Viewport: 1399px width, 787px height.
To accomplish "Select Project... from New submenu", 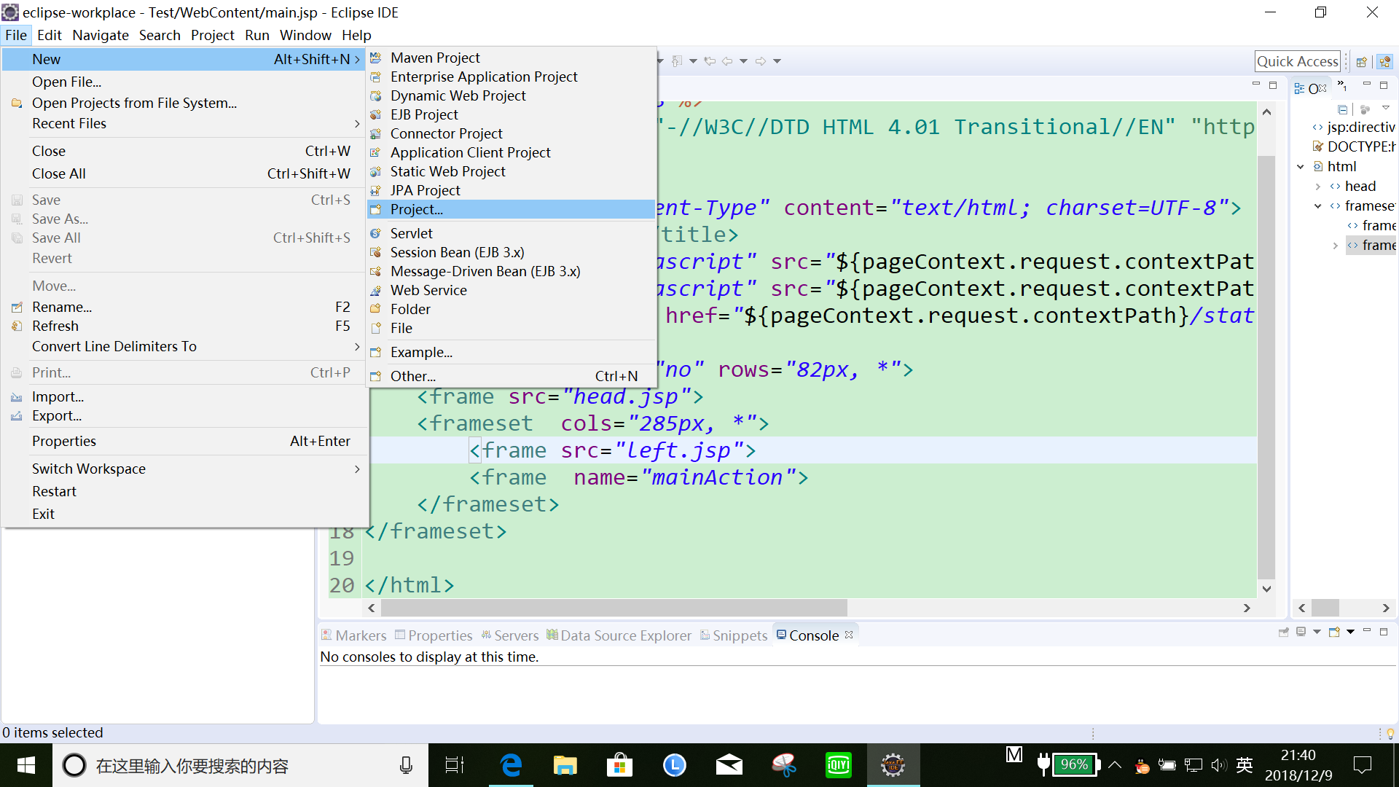I will 417,208.
